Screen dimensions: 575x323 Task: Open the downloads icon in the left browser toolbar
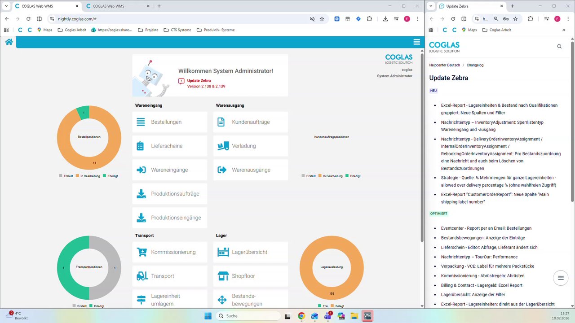[385, 19]
